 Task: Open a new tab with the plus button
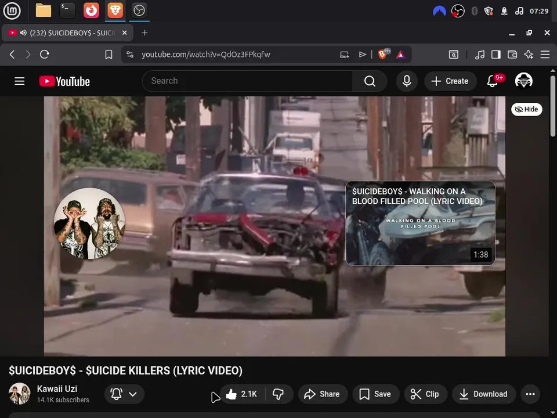(144, 33)
